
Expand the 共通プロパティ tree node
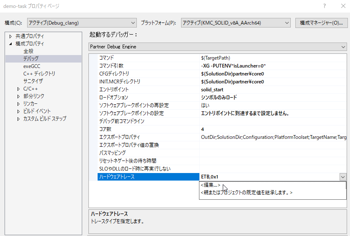pos(11,36)
